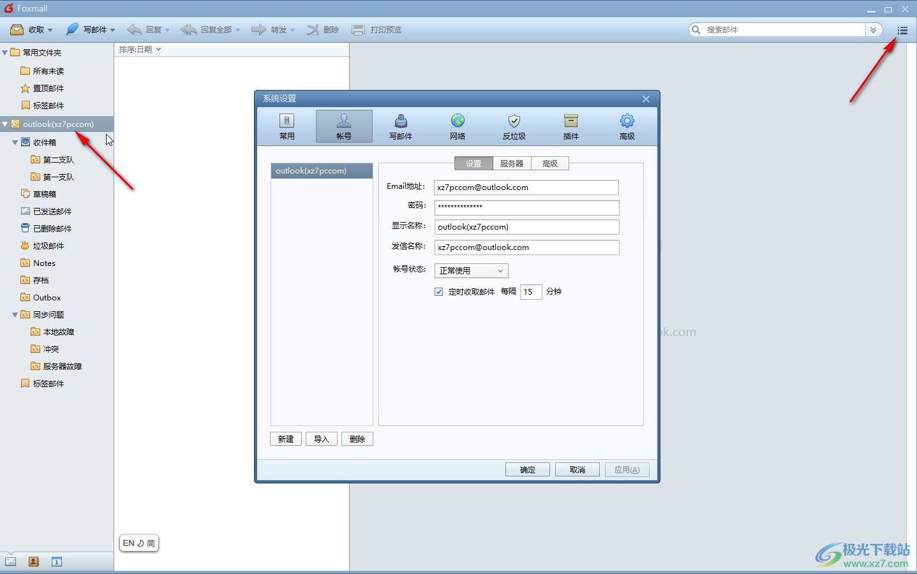Click the 收取 receive mail toolbar icon
The height and width of the screenshot is (574, 917).
click(x=17, y=30)
